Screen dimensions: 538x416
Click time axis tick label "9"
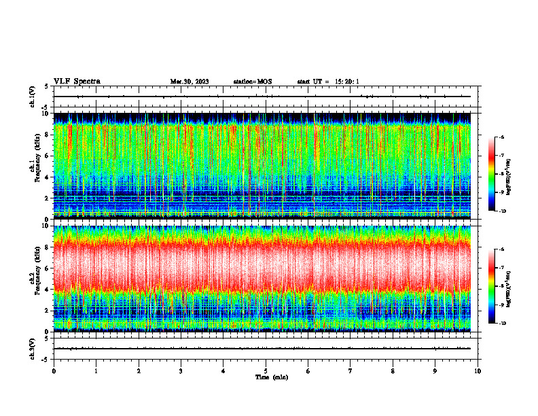pos(435,371)
